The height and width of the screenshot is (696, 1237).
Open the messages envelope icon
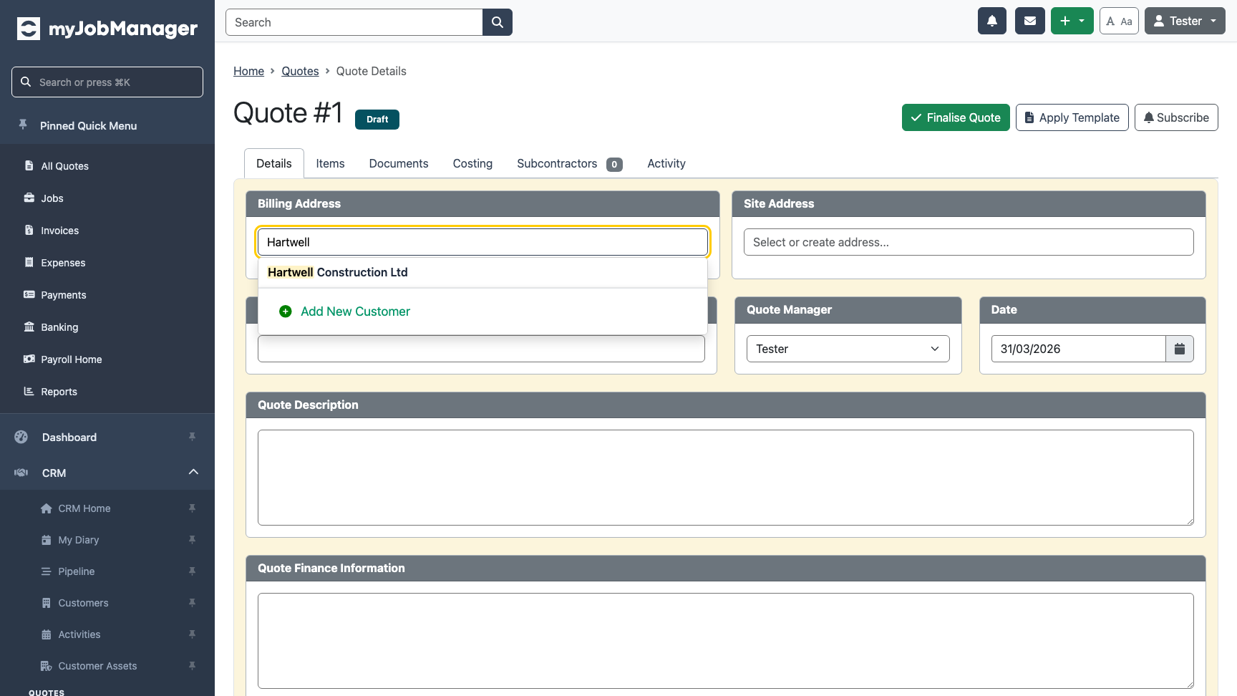pyautogui.click(x=1030, y=21)
